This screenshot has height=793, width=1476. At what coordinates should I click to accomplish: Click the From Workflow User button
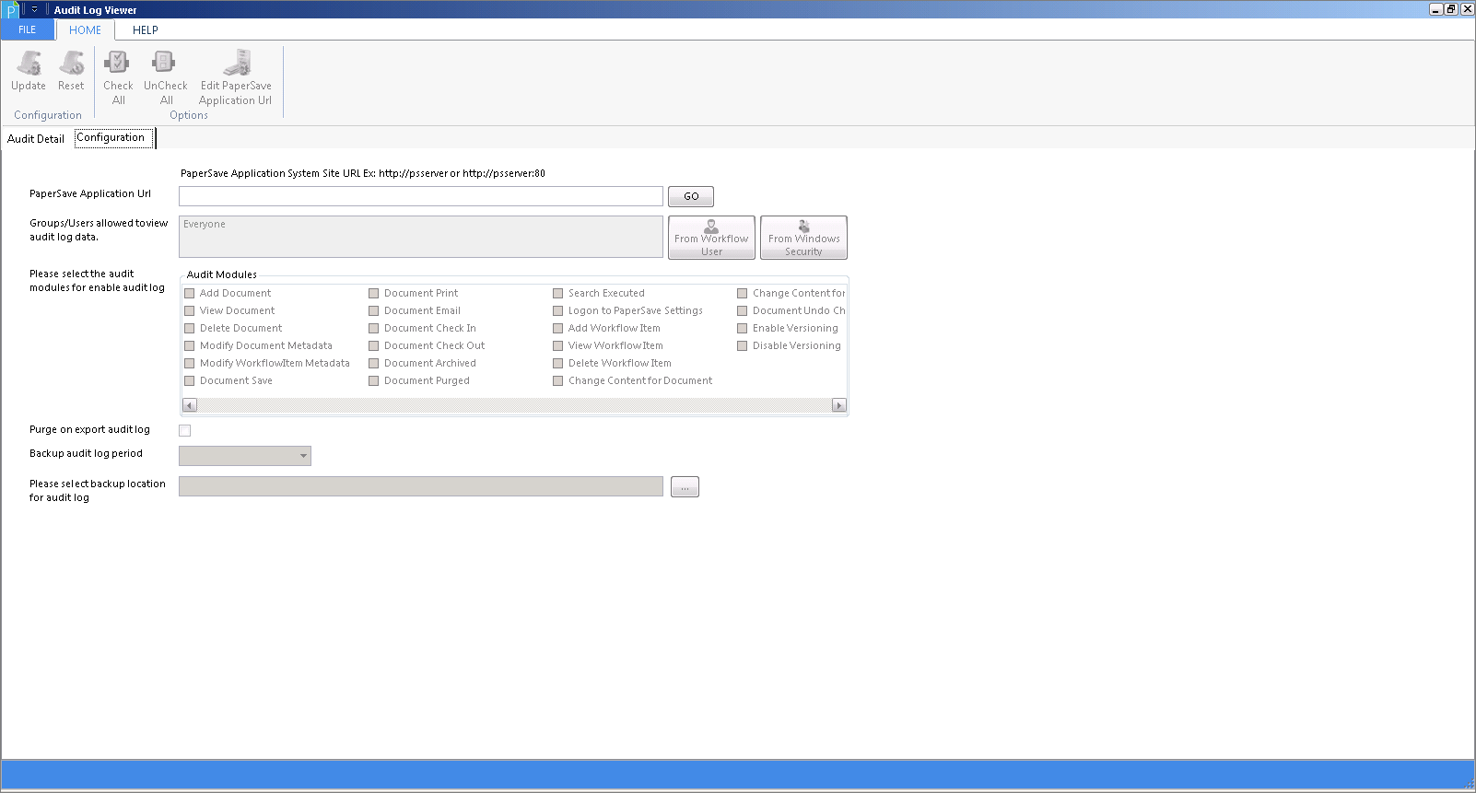point(711,238)
